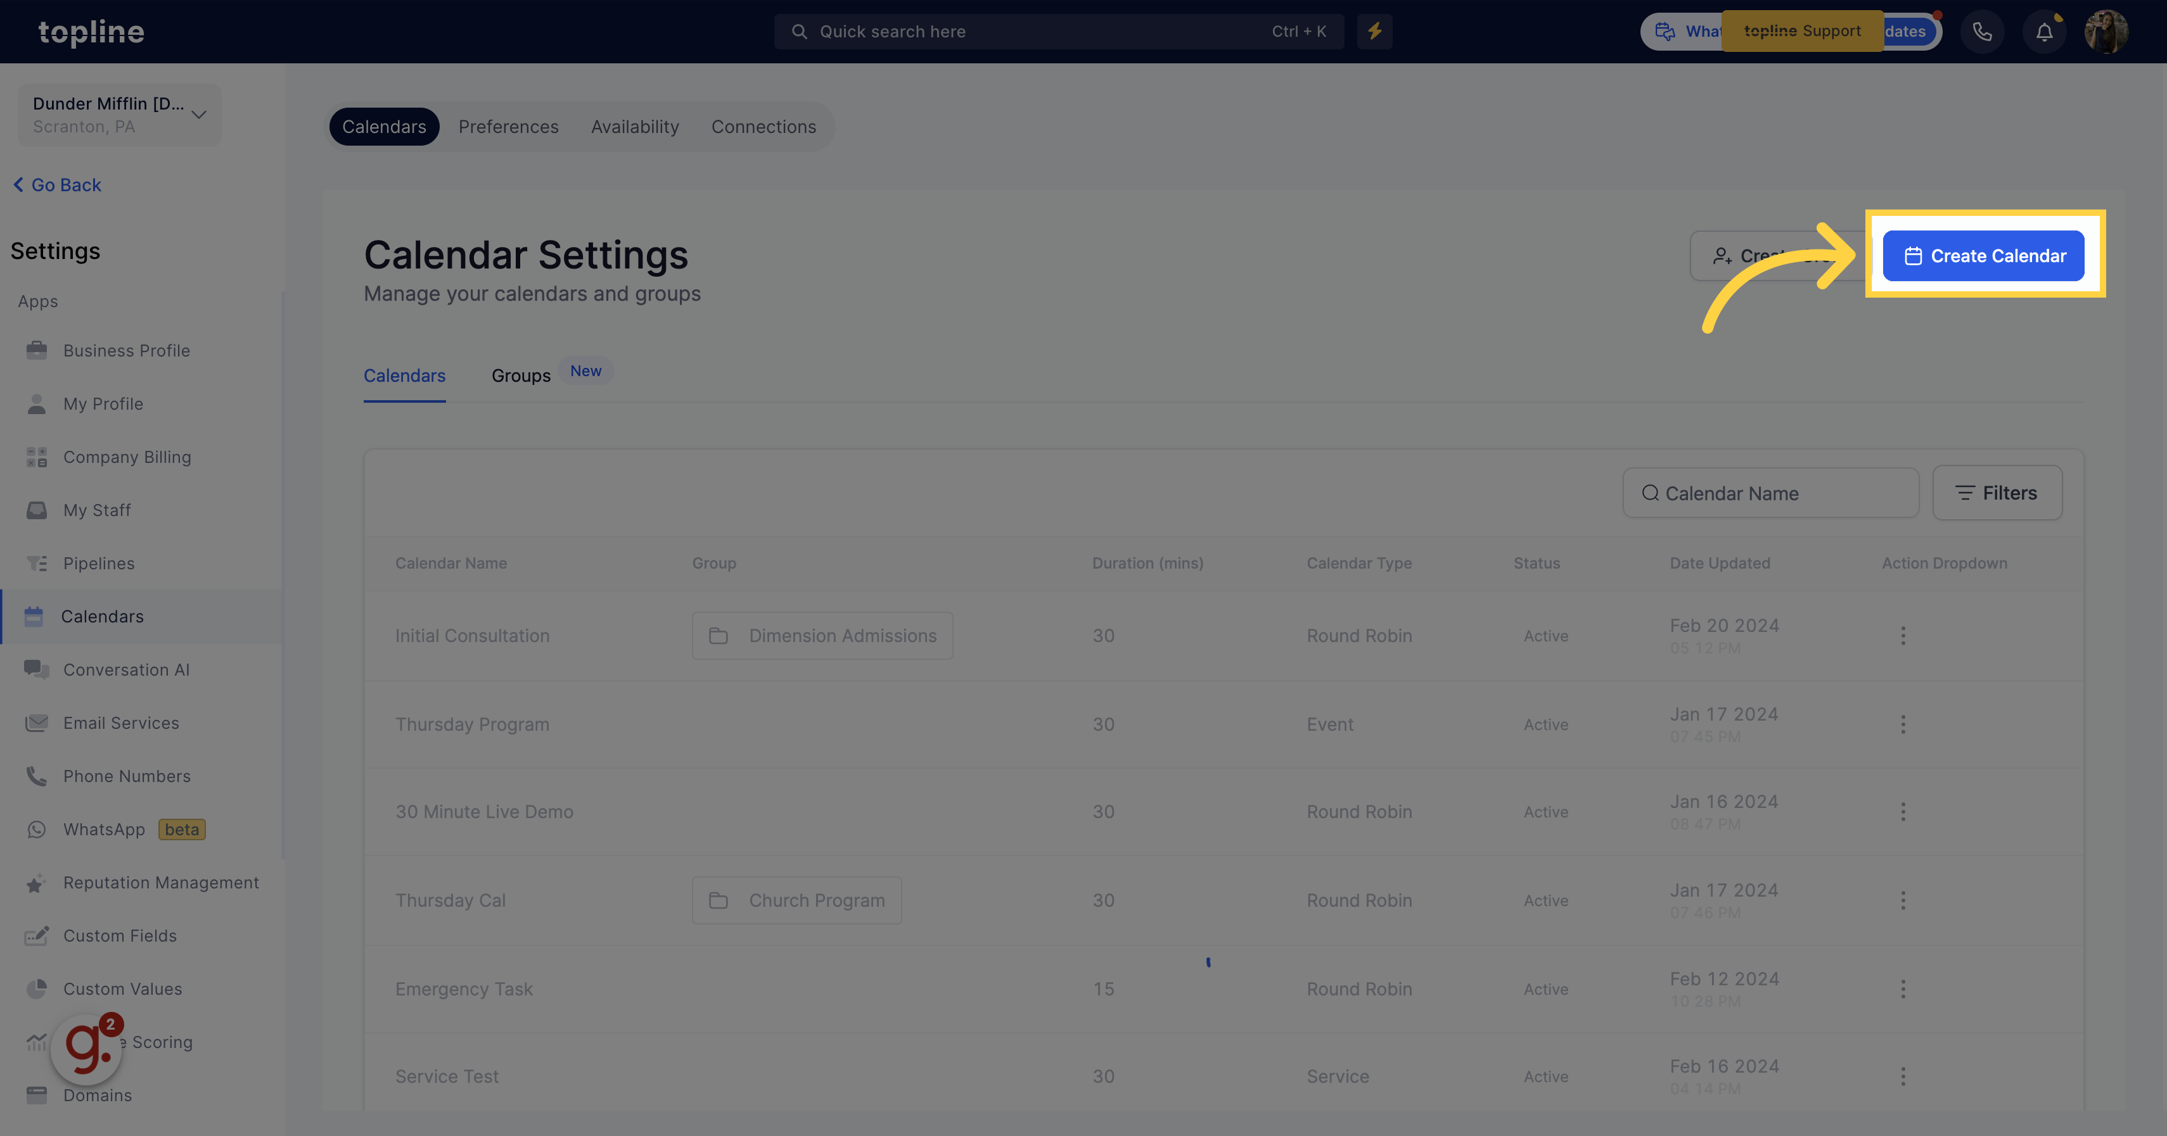Open action dropdown for Emergency Task
The width and height of the screenshot is (2167, 1136).
coord(1903,988)
